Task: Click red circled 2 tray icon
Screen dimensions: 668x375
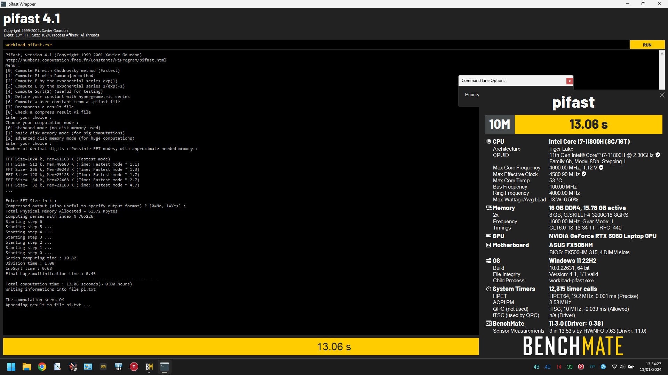Action: (x=581, y=367)
